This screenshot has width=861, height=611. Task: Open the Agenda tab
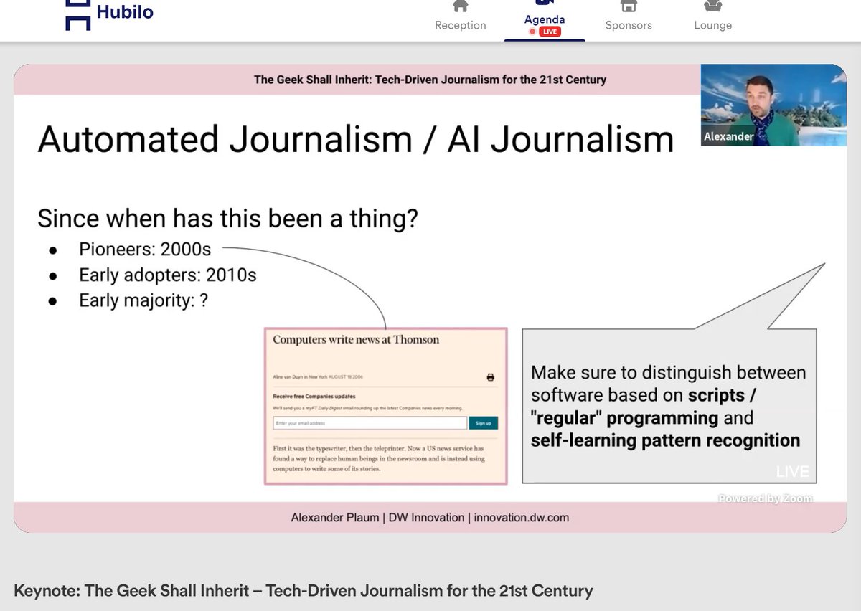coord(545,19)
